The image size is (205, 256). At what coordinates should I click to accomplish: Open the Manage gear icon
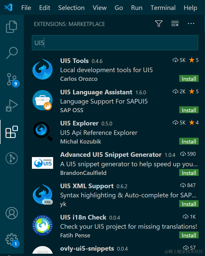click(x=12, y=240)
